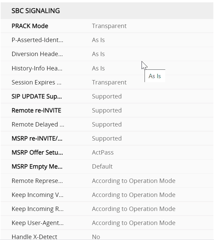Select the SIP UPDATE Support label

tap(37, 96)
